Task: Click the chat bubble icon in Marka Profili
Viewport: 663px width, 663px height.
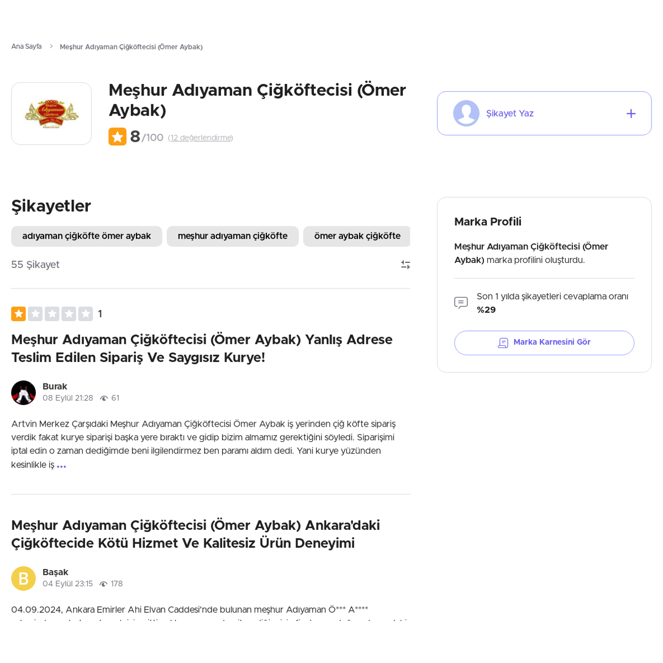Action: pos(461,303)
